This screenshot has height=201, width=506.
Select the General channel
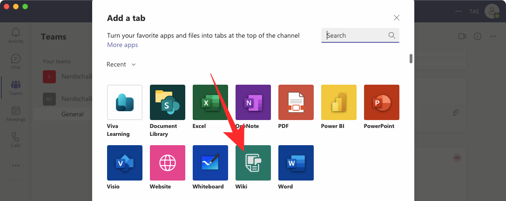[x=73, y=114]
